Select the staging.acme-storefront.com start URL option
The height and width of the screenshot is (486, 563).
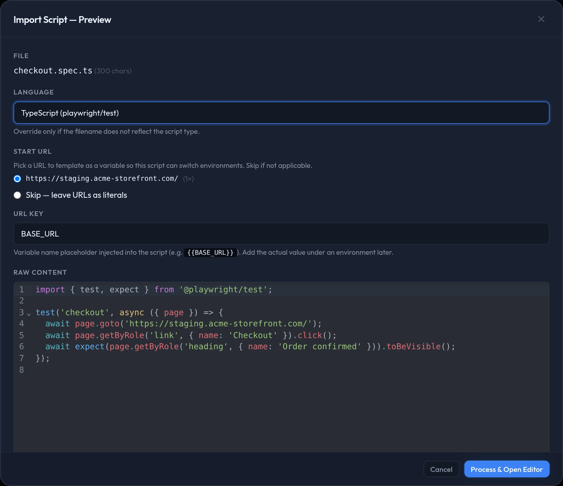click(17, 178)
